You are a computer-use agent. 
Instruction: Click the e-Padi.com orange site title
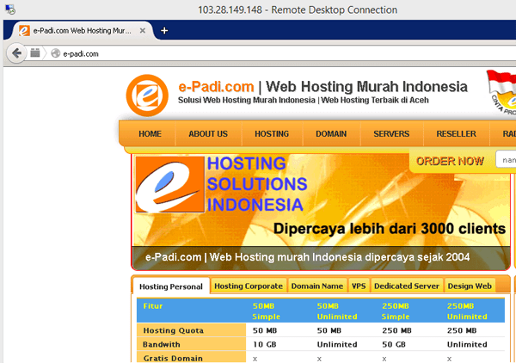click(216, 87)
